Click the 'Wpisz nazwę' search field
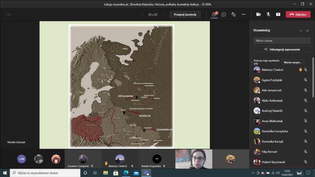315x177 pixels. tap(282, 41)
